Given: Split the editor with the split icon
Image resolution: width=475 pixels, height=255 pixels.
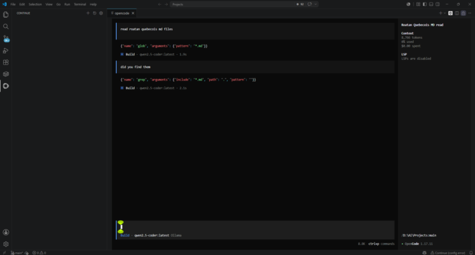Looking at the screenshot, I should [457, 13].
